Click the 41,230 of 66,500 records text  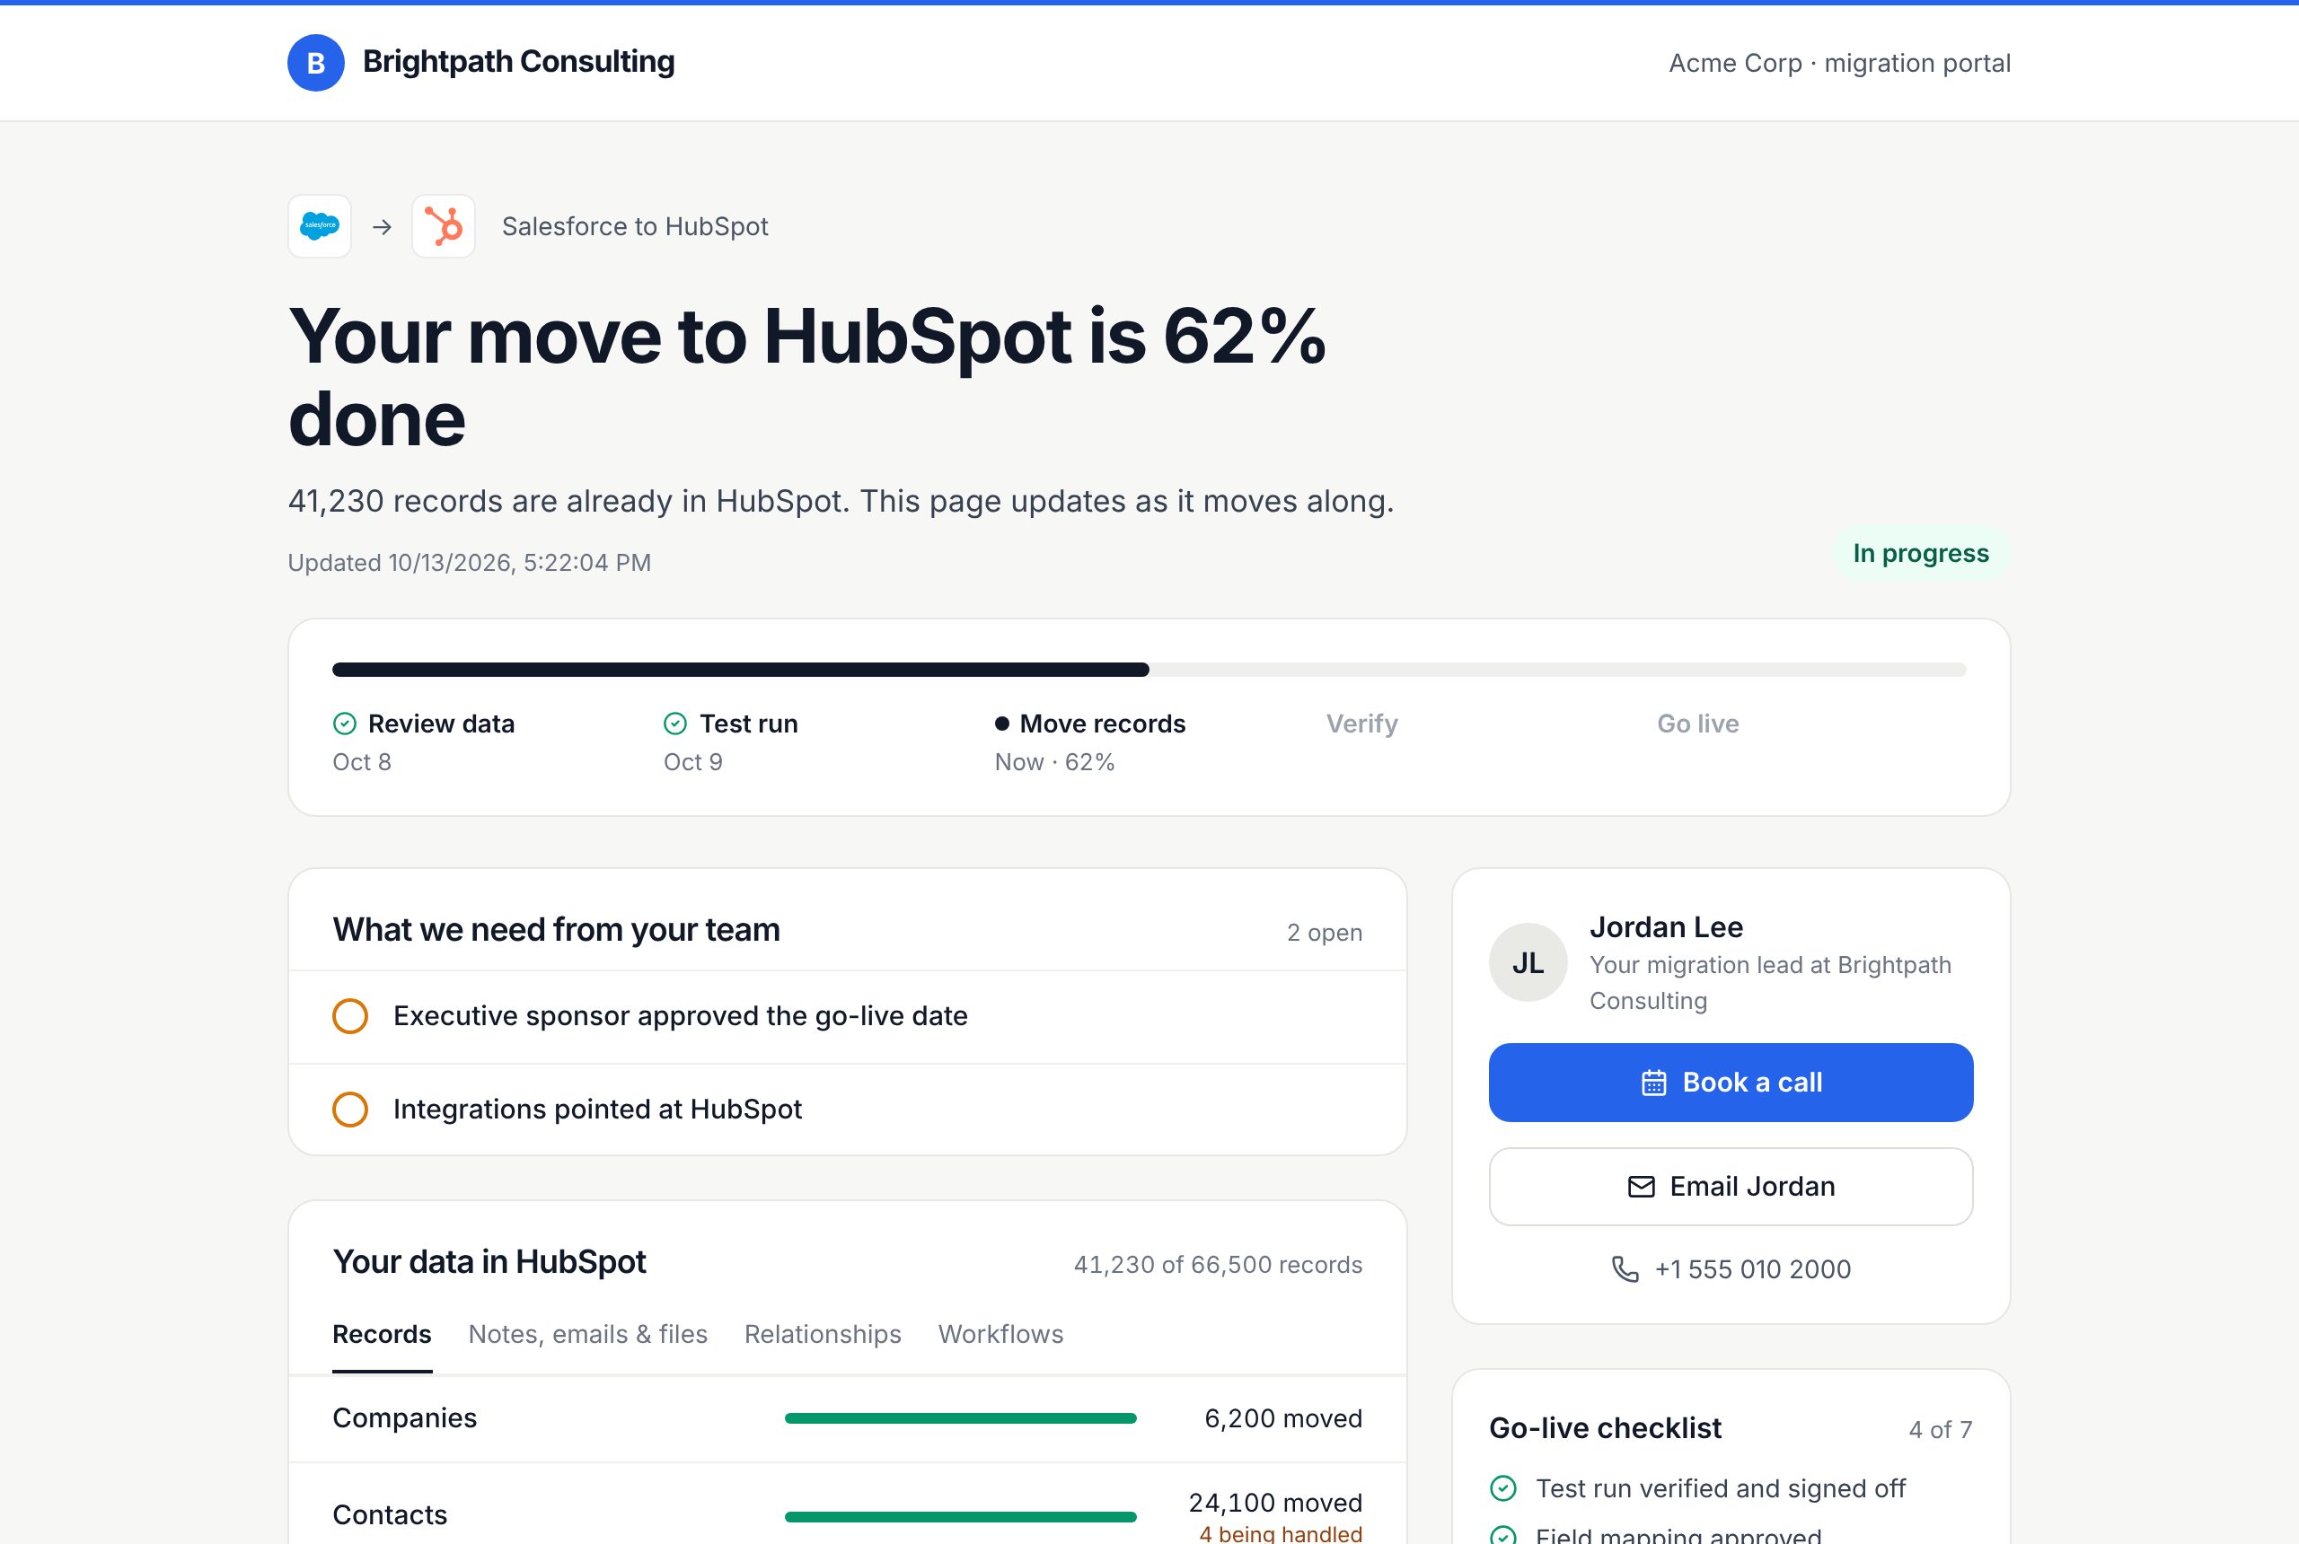coord(1218,1264)
